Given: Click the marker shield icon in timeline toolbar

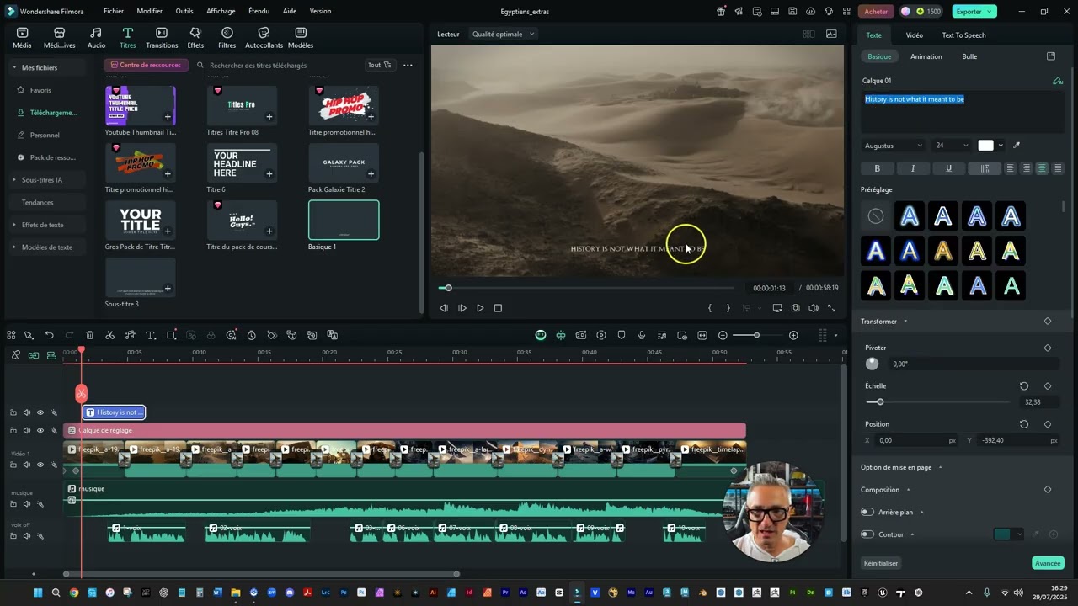Looking at the screenshot, I should (x=622, y=335).
